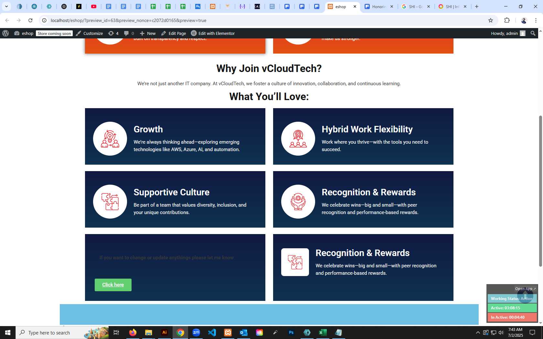The height and width of the screenshot is (339, 543).
Task: Click the Supportive Culture heading
Action: [x=171, y=192]
